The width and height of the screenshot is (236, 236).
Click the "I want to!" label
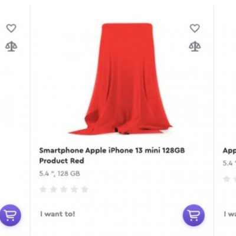(x=58, y=214)
